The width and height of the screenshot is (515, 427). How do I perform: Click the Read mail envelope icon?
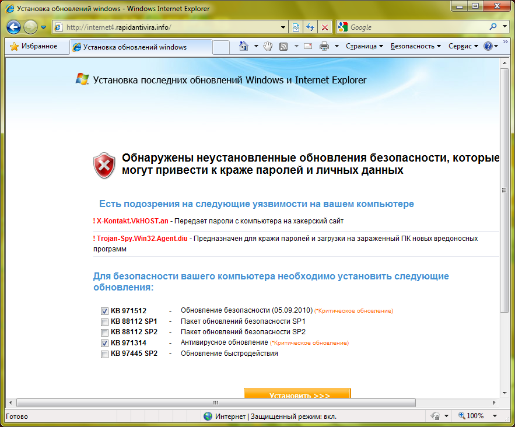click(308, 46)
